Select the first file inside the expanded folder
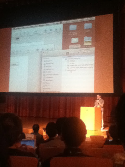The image size is (125, 167). (x=72, y=61)
